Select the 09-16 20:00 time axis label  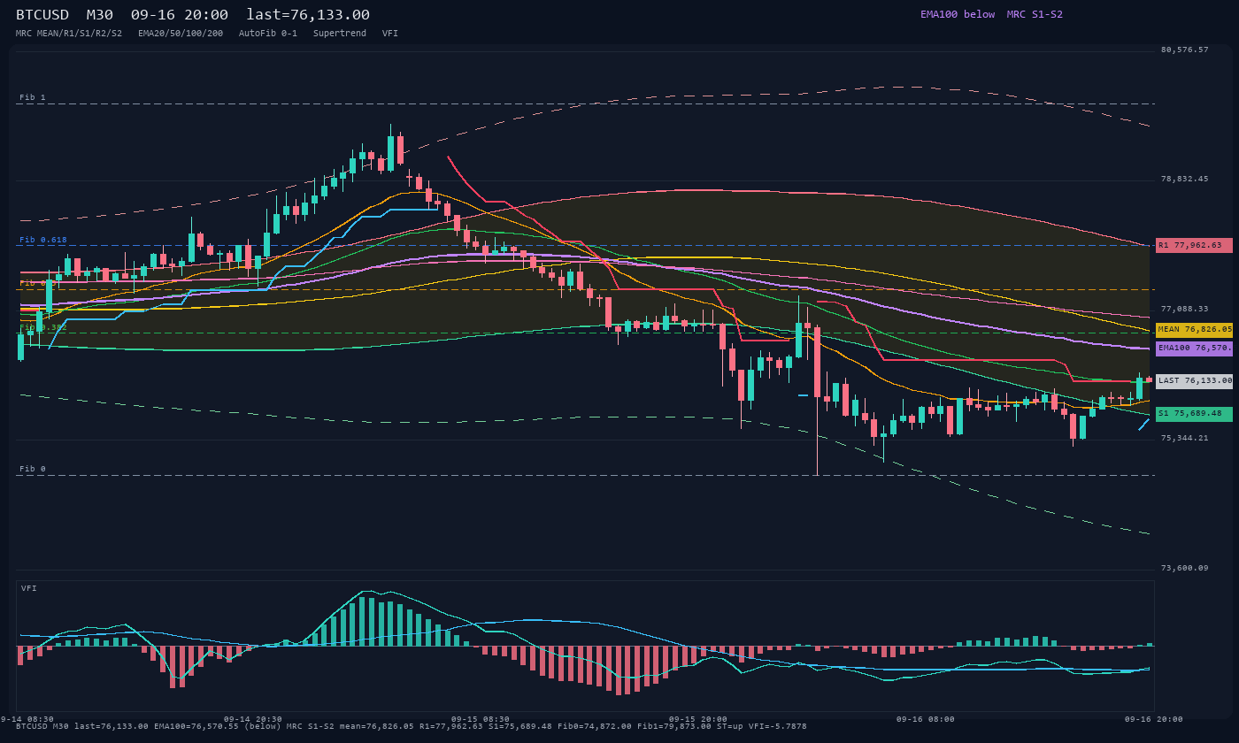[x=1153, y=719]
